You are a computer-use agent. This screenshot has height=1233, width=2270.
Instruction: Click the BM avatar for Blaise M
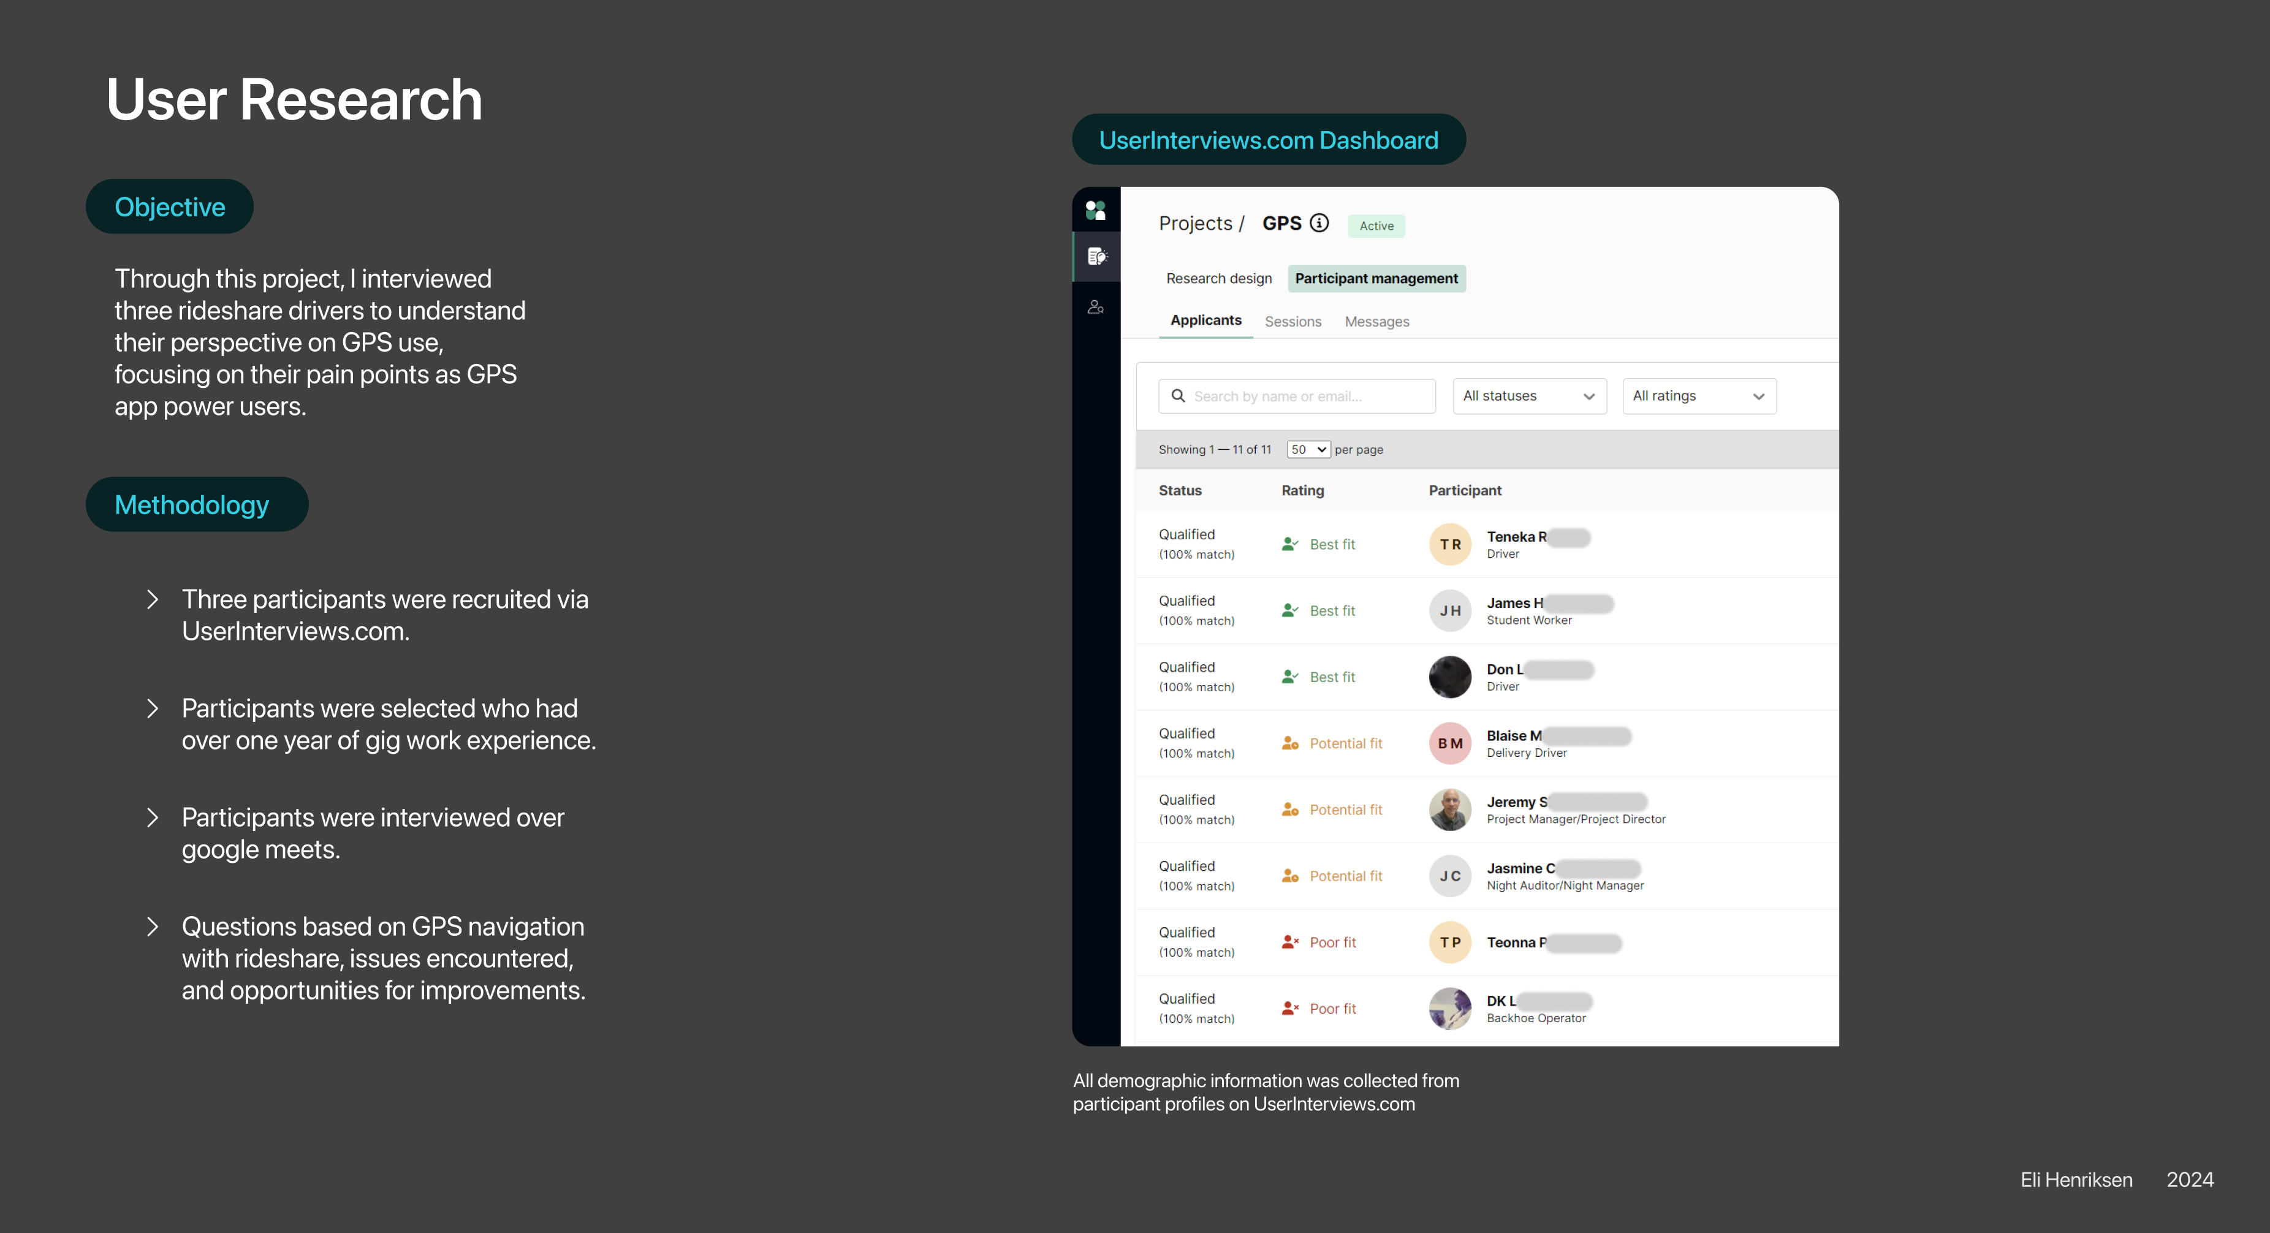click(x=1449, y=743)
